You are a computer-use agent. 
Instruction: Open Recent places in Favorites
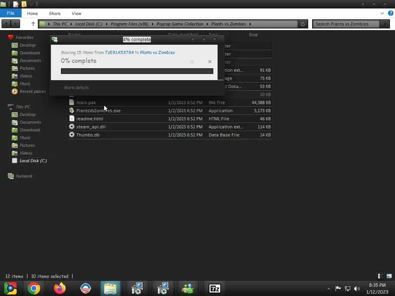click(x=32, y=91)
